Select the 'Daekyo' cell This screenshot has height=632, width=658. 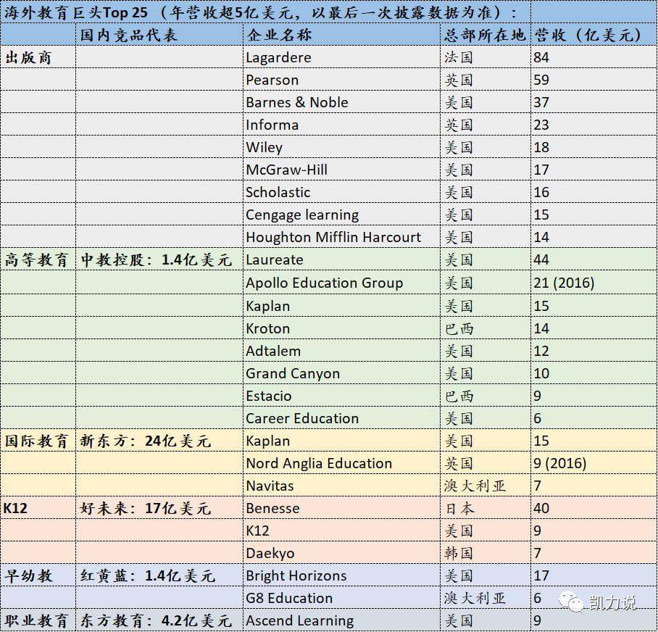coord(341,553)
